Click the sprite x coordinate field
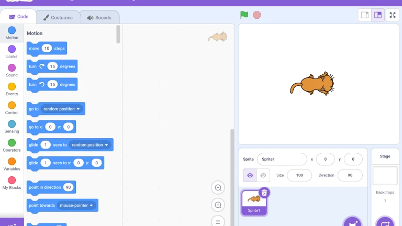Image resolution: width=402 pixels, height=226 pixels. [x=326, y=159]
